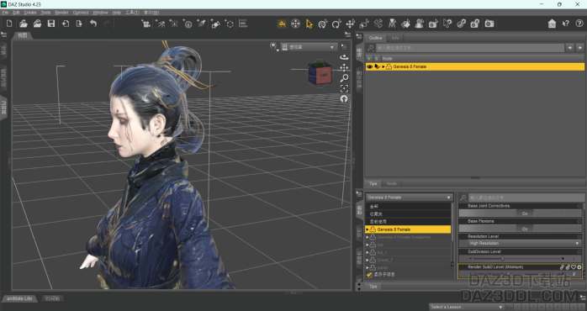
Task: Click the DAZ home store icon
Action: (x=552, y=24)
